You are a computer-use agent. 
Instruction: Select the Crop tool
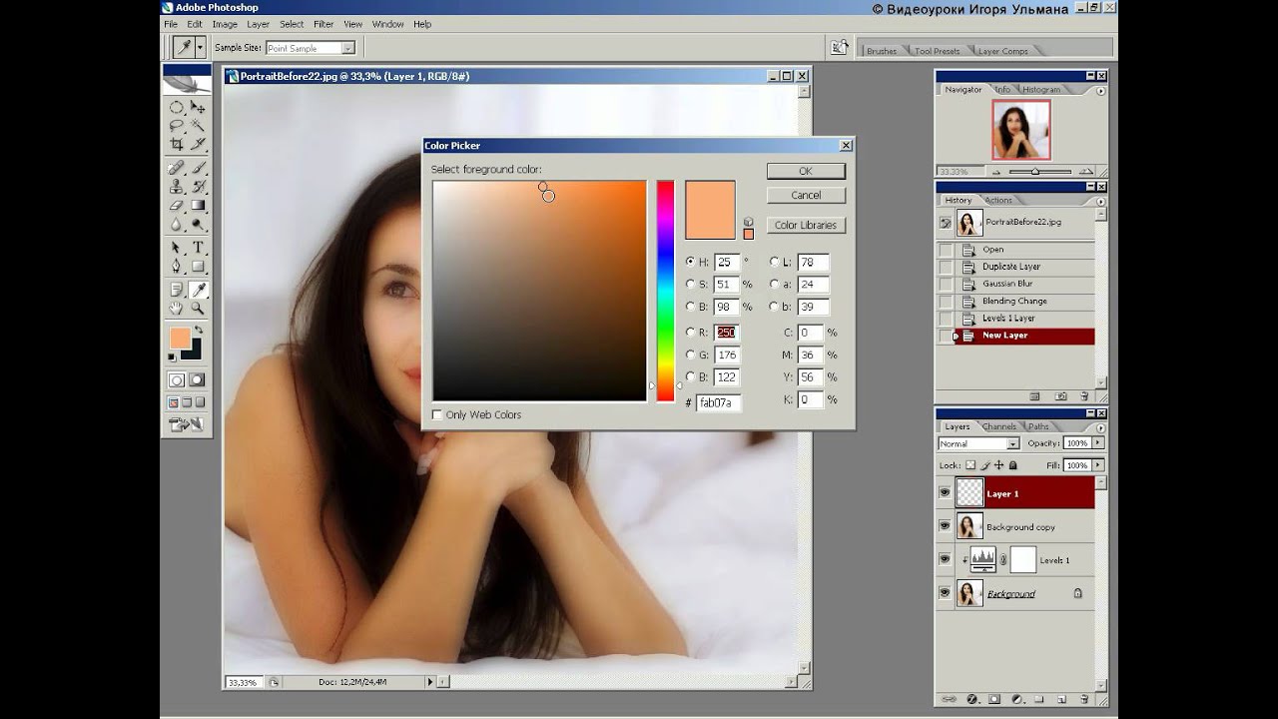point(176,144)
